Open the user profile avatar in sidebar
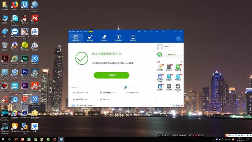Viewport: 252px width, 142px height. coord(160,47)
